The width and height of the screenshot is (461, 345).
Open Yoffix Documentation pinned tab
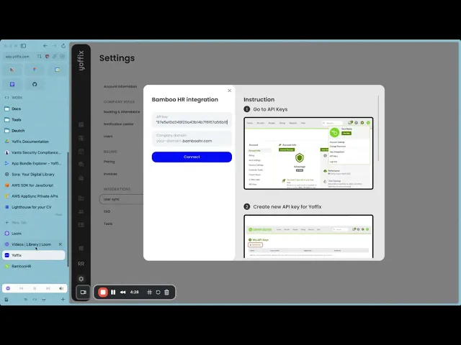pyautogui.click(x=34, y=142)
